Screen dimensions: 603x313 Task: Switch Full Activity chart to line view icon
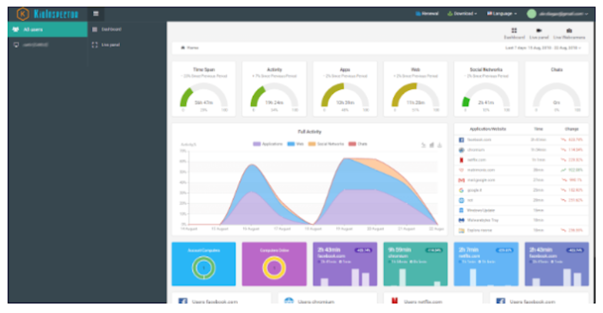click(424, 145)
